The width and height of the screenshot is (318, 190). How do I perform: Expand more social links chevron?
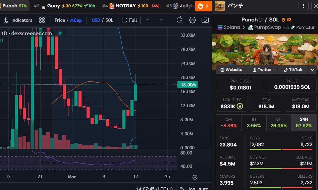pyautogui.click(x=313, y=70)
